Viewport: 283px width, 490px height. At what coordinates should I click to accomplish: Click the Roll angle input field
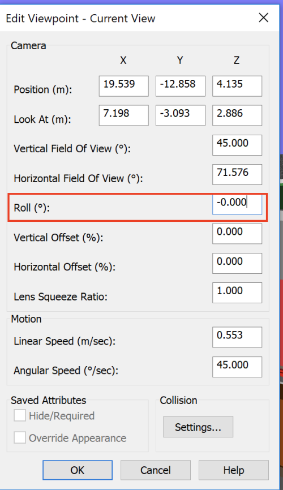pyautogui.click(x=237, y=204)
